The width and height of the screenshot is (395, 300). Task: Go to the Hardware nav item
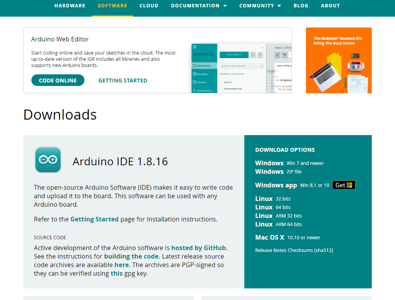(x=70, y=5)
